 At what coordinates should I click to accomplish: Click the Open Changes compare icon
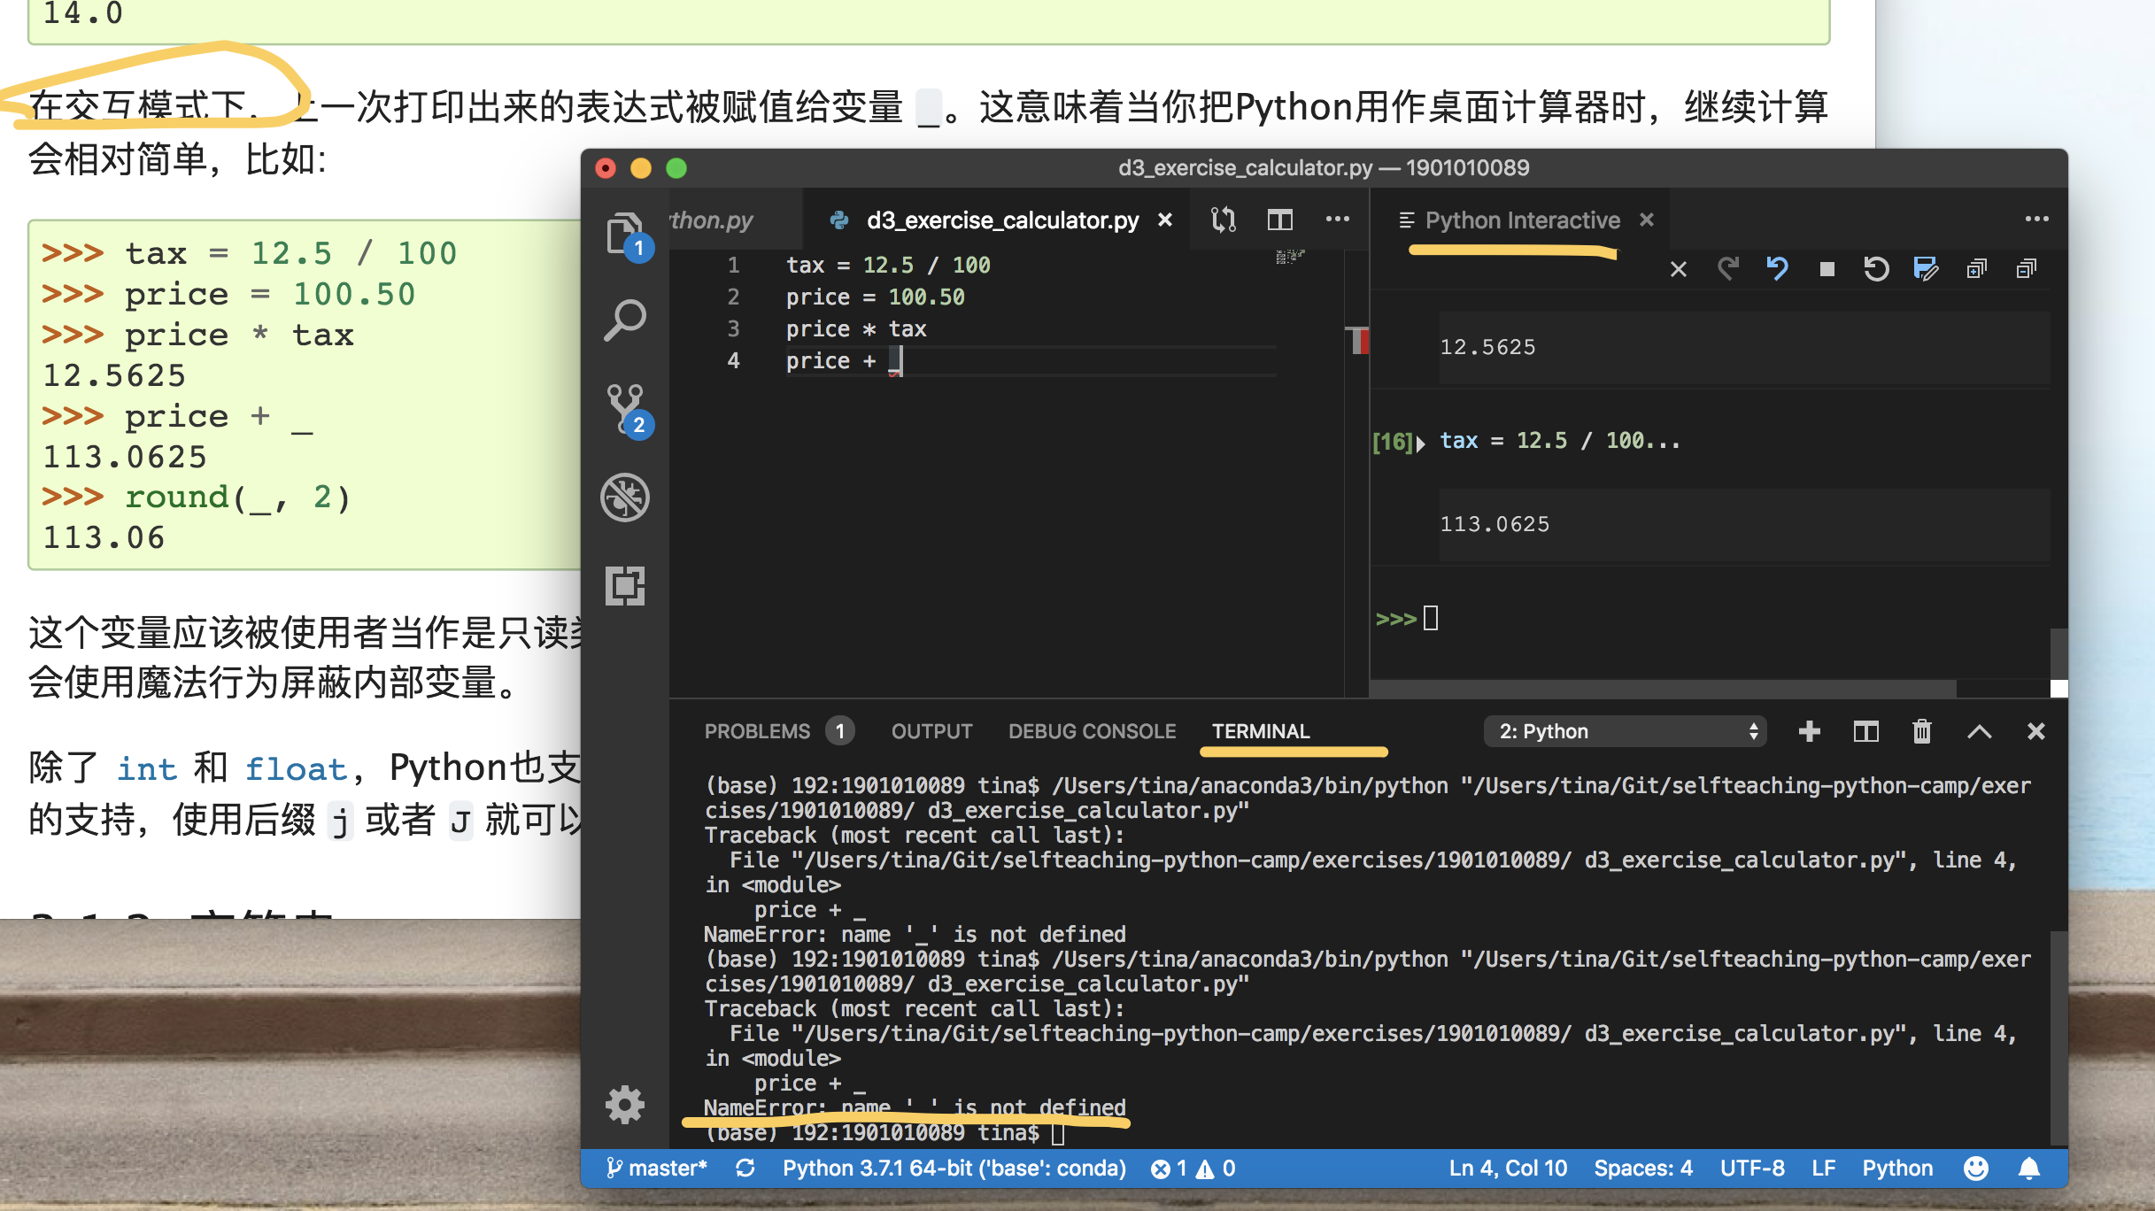click(x=1224, y=220)
